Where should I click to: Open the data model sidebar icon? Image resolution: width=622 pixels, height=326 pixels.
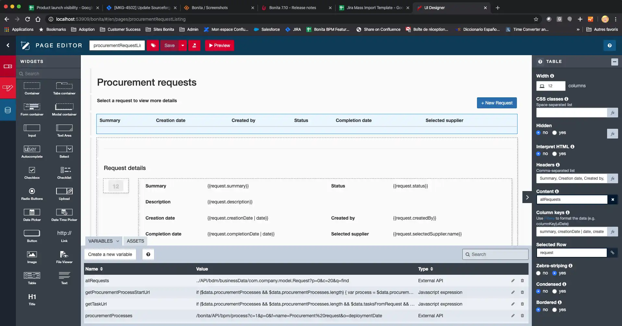tap(8, 110)
